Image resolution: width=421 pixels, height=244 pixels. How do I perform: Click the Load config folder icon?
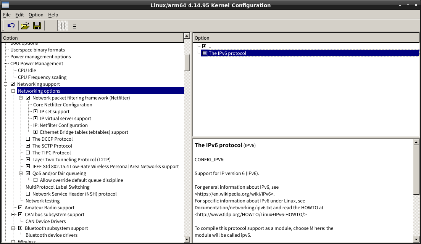click(x=25, y=26)
